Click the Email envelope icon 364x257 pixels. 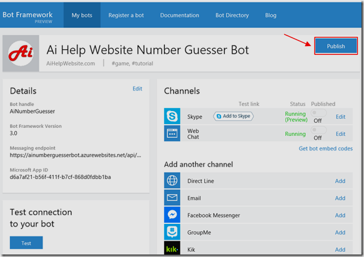(x=172, y=198)
